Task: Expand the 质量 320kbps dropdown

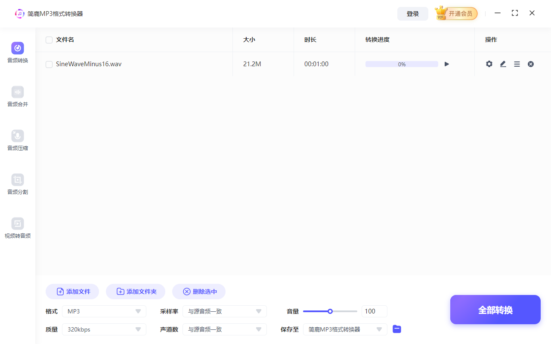Action: 104,329
